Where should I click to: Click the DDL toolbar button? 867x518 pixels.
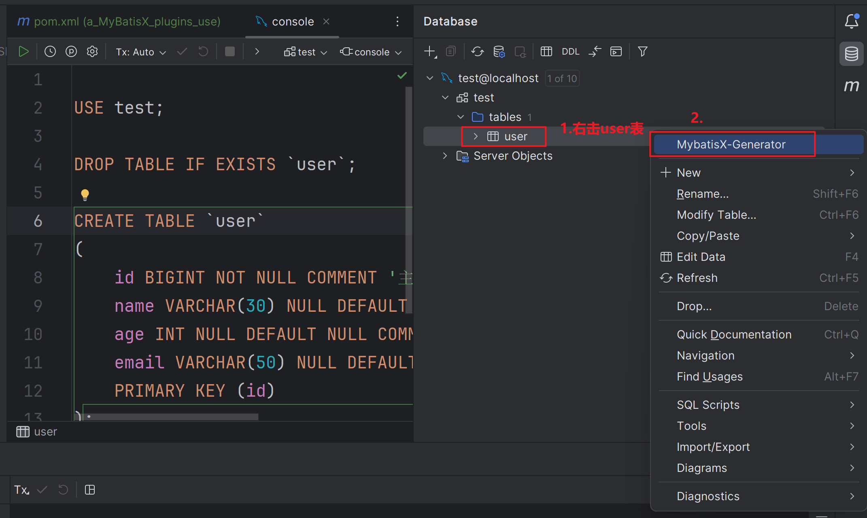point(570,52)
